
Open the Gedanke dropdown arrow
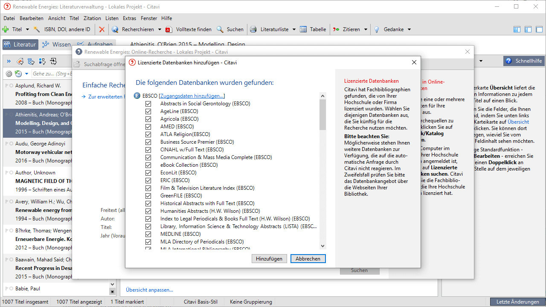409,29
